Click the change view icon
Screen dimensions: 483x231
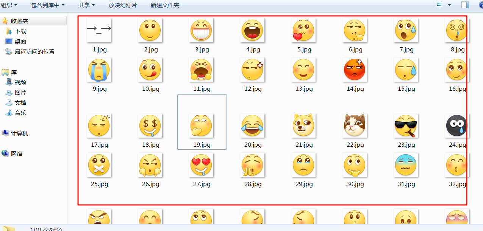(439, 5)
